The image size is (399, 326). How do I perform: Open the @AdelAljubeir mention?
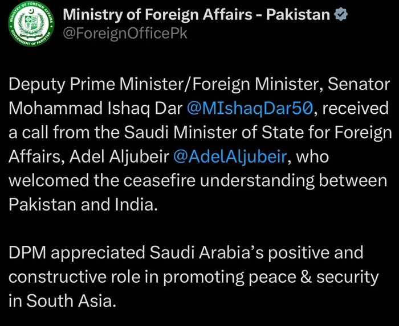tap(230, 156)
